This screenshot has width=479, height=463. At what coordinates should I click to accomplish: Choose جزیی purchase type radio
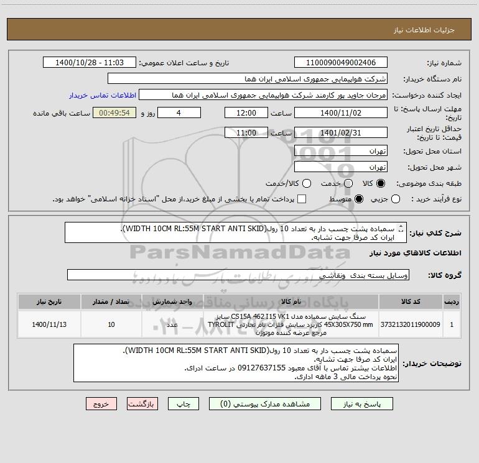pyautogui.click(x=396, y=199)
